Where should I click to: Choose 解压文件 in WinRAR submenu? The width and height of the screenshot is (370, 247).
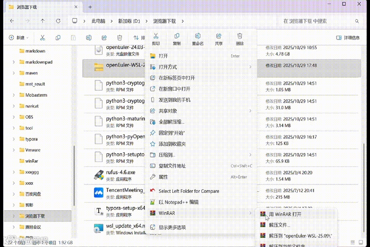click(297, 225)
